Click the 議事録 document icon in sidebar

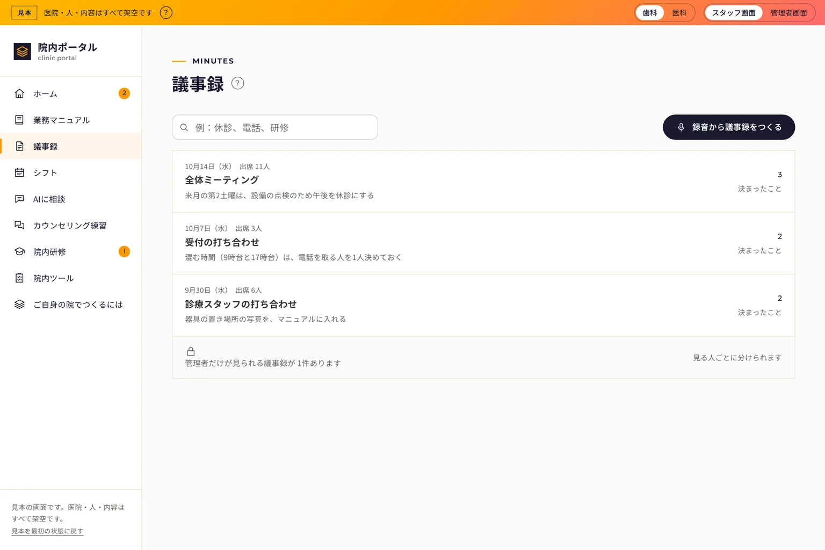click(19, 146)
